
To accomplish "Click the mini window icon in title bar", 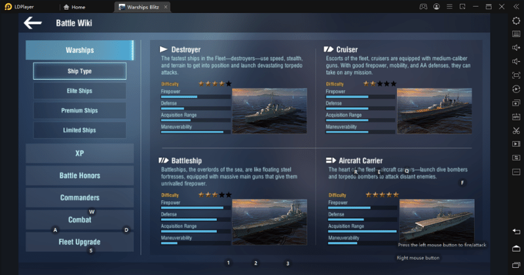I will pyautogui.click(x=462, y=7).
